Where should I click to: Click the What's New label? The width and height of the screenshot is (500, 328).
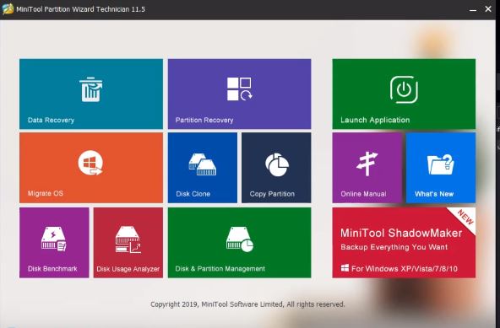click(434, 194)
